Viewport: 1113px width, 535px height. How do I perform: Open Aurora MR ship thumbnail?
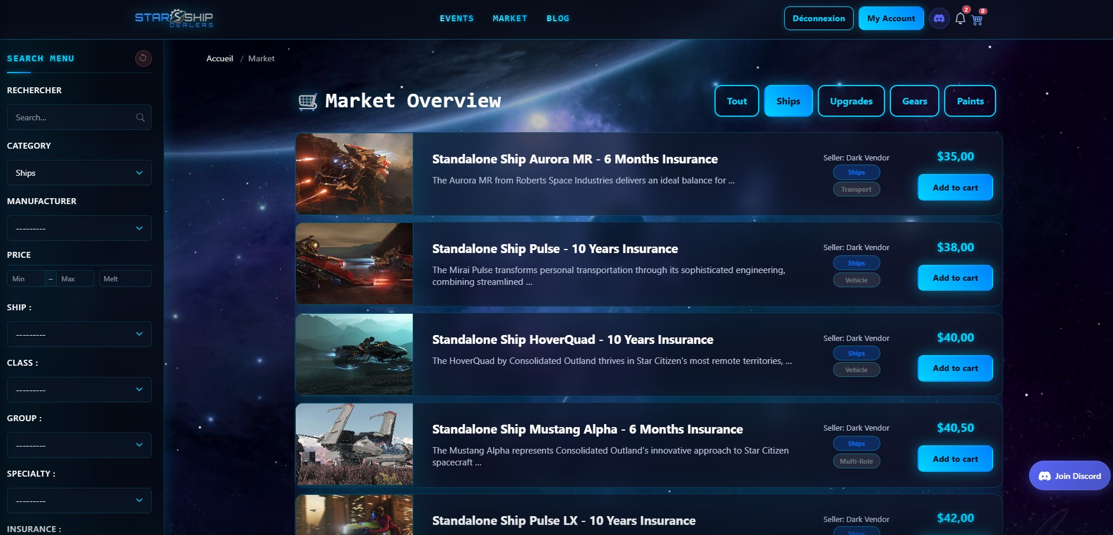tap(354, 174)
